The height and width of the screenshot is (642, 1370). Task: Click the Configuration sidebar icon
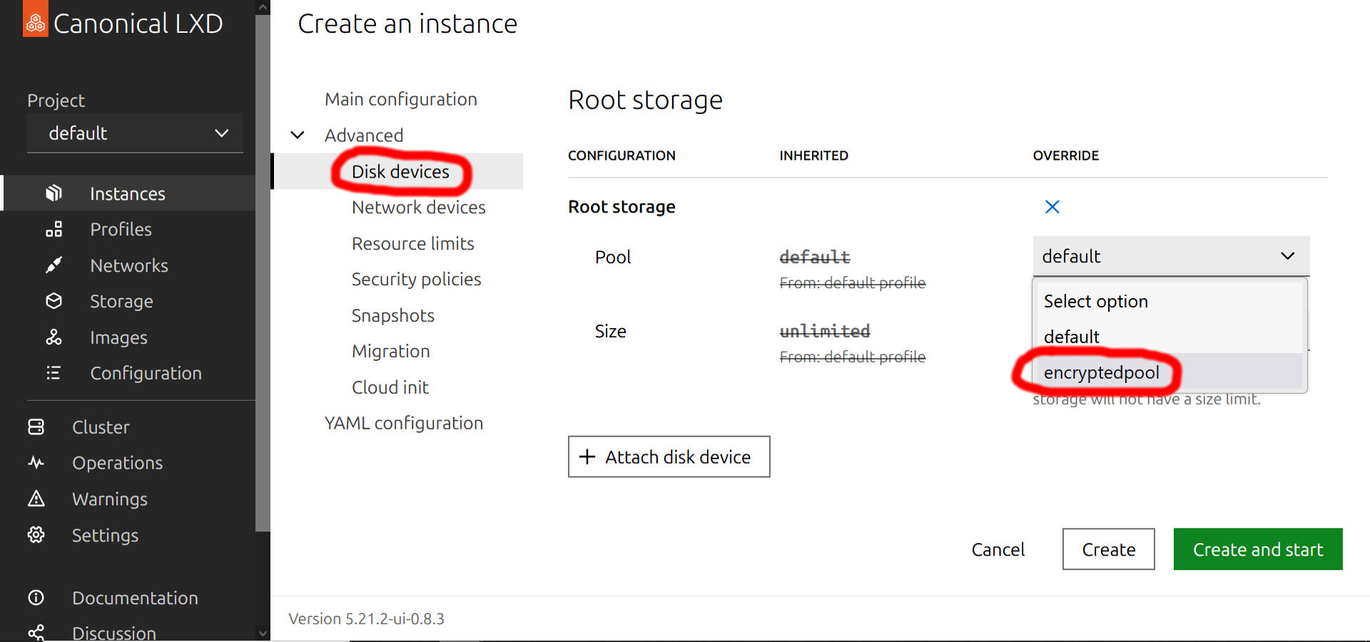tap(54, 373)
